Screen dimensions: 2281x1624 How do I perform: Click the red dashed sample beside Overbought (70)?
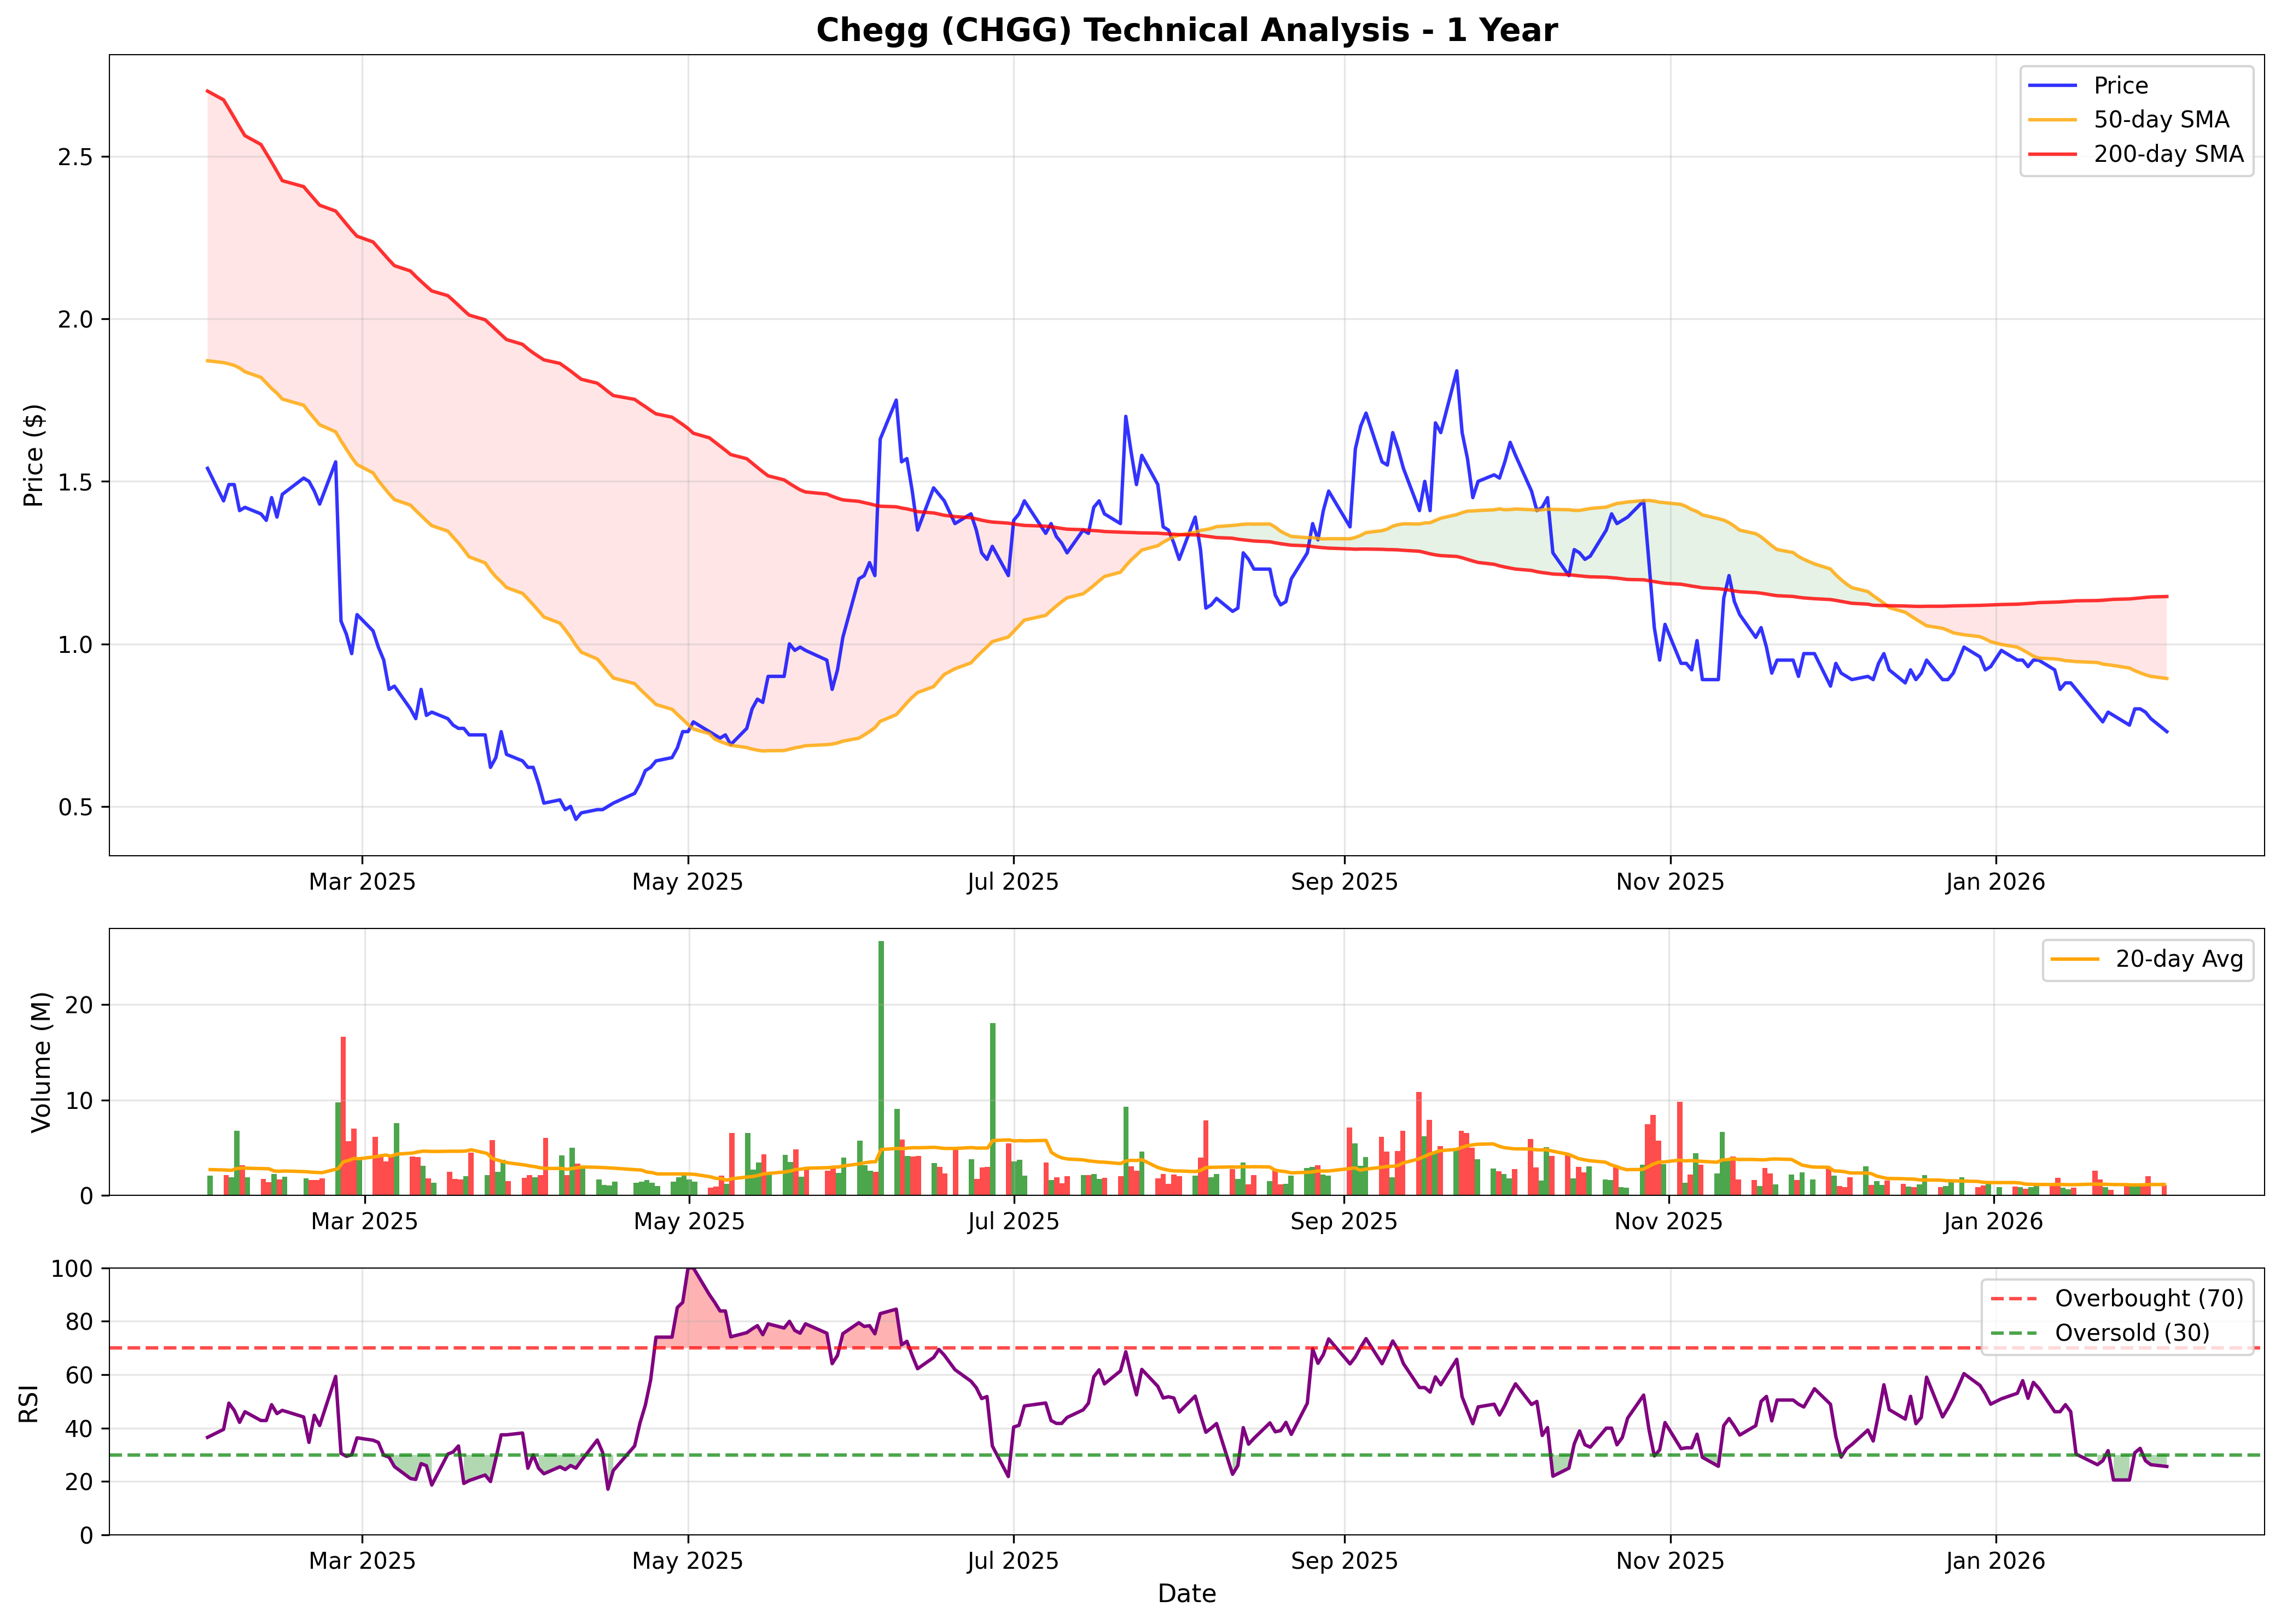click(2014, 1298)
